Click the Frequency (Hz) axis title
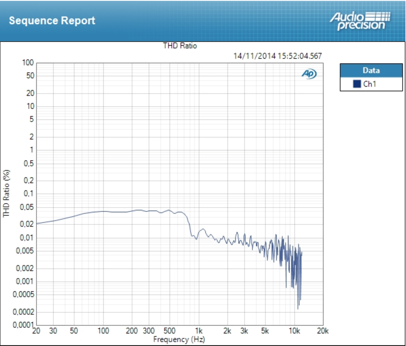Image resolution: width=406 pixels, height=346 pixels. tap(179, 339)
